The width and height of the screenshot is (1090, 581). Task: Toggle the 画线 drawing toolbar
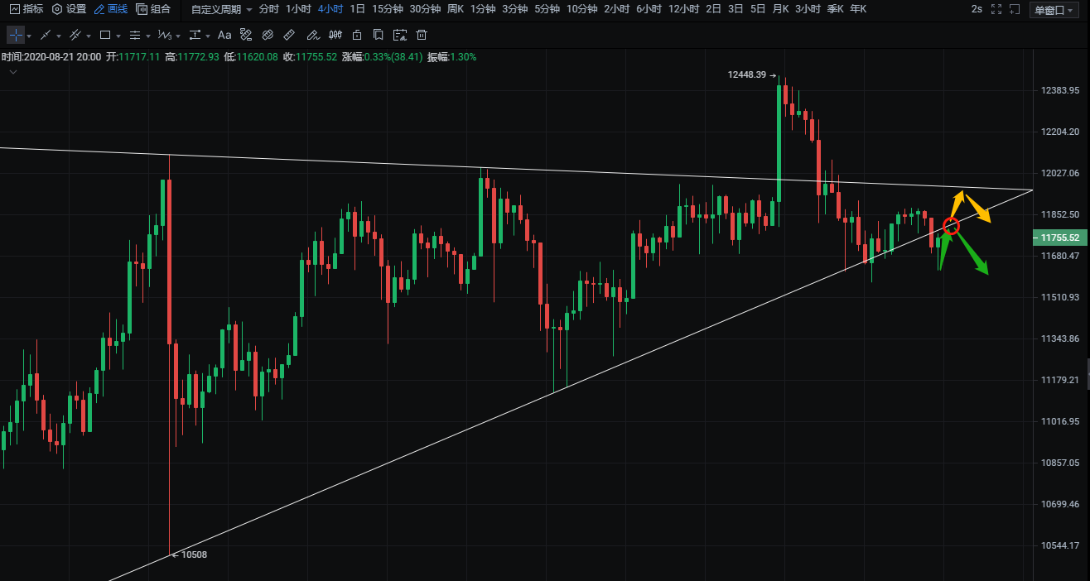coord(110,10)
